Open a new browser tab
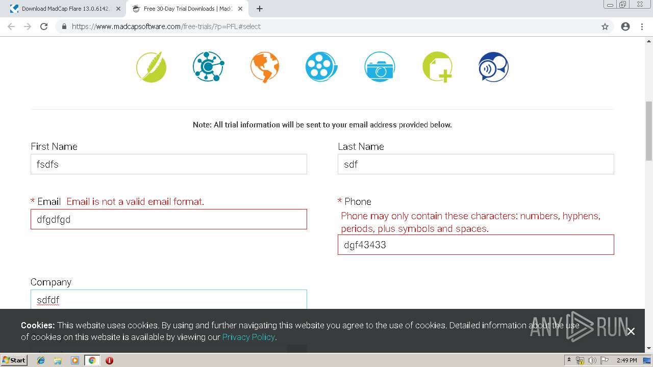 [260, 9]
